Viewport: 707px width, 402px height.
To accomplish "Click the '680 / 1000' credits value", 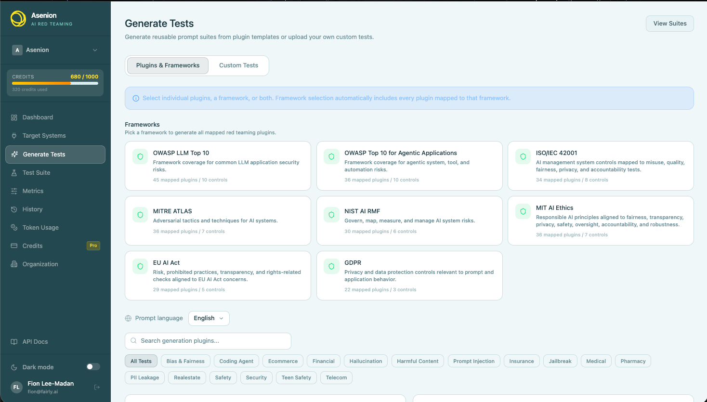I will 84,77.
